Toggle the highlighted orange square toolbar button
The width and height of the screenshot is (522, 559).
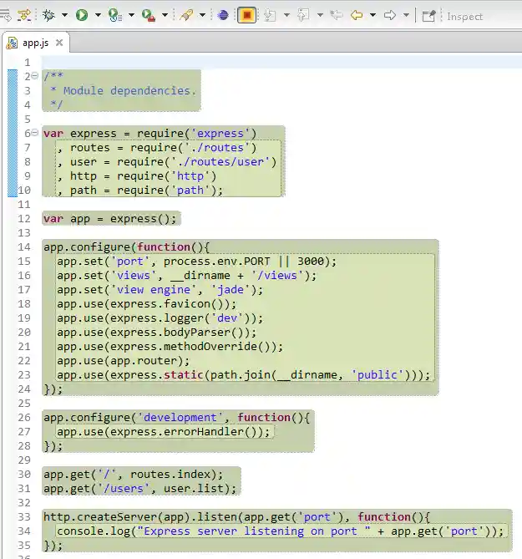click(246, 15)
